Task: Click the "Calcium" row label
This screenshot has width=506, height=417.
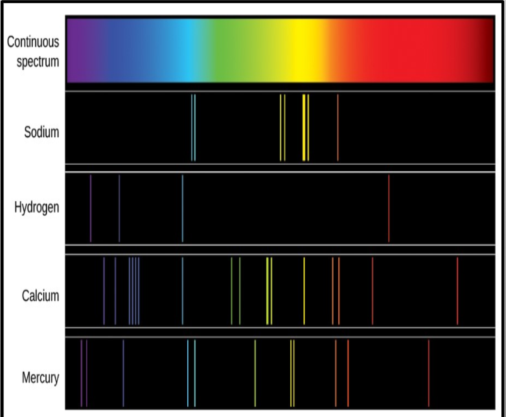Action: point(40,296)
